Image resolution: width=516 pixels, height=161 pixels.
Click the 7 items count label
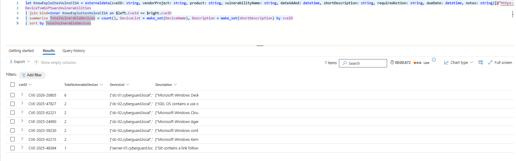[x=331, y=63]
